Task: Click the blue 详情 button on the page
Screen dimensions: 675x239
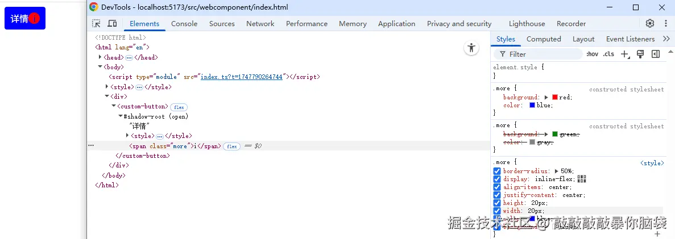Action: click(25, 18)
